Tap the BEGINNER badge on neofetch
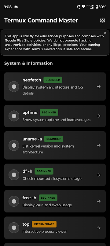 [x=53, y=80]
